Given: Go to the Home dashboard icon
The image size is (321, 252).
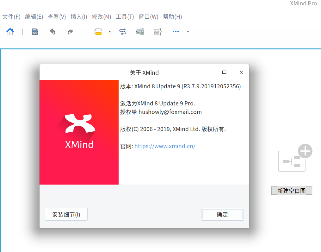Looking at the screenshot, I should [x=10, y=32].
